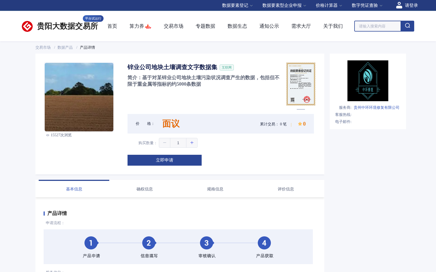Open the 数据要素登记凭证 certificate thumbnail
Screen dimensions: 436x272
[301, 84]
